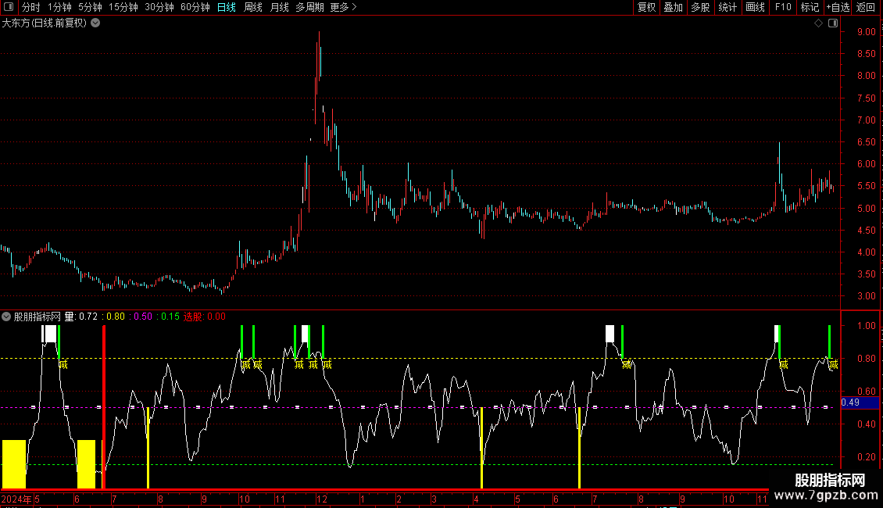Switch to 5分钟 chart period
Image resolution: width=883 pixels, height=508 pixels.
[90, 7]
